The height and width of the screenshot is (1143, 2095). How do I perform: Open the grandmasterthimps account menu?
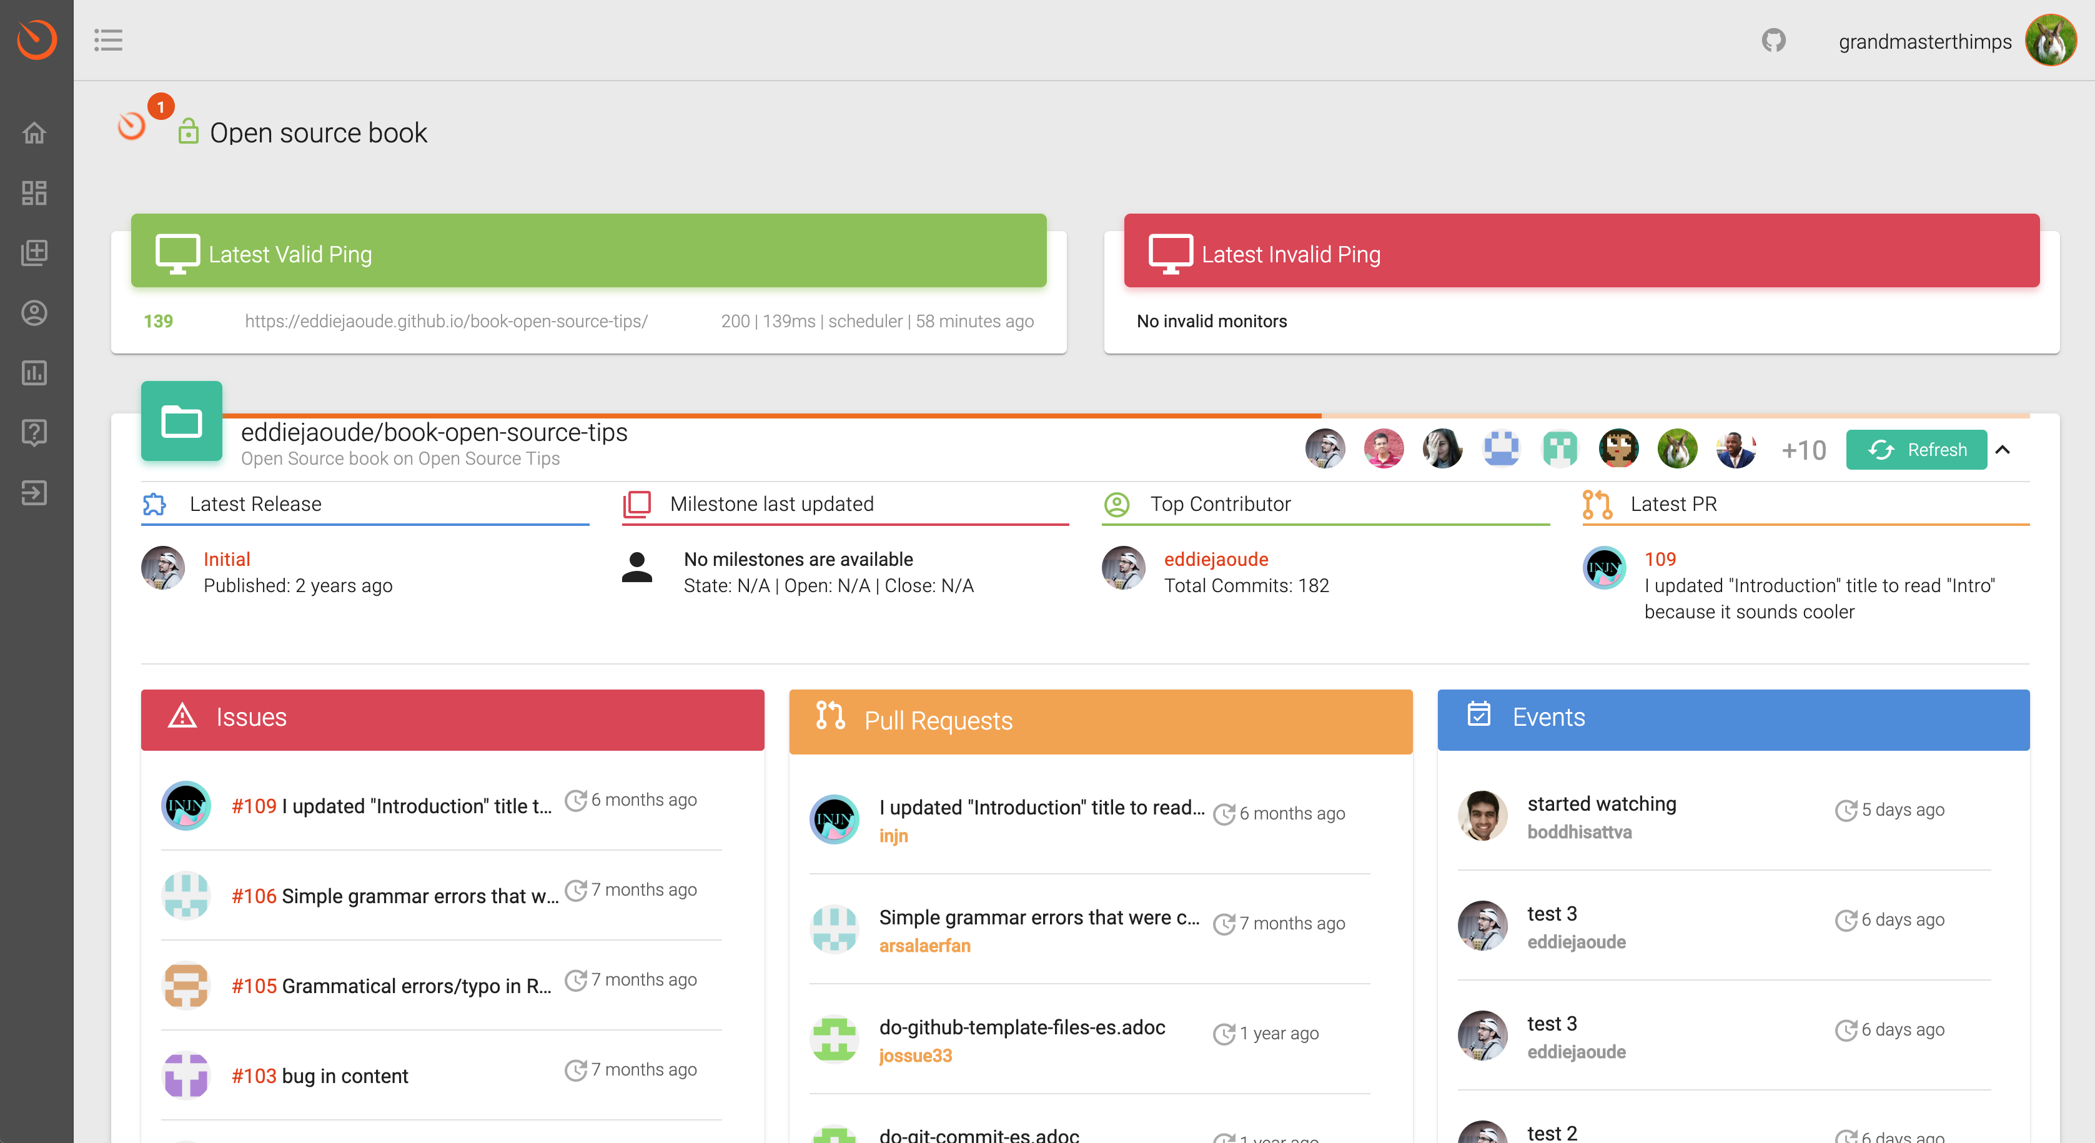coord(1924,40)
